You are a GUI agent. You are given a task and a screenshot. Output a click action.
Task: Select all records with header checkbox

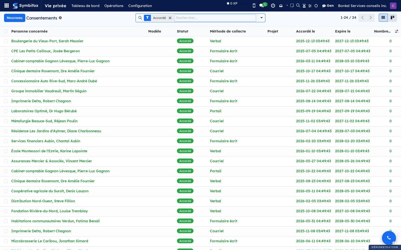[x=6, y=31]
